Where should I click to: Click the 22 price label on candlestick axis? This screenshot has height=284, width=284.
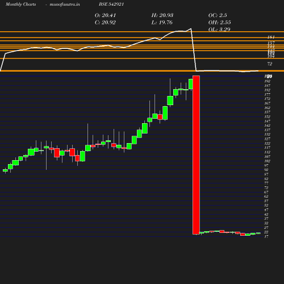(266, 232)
